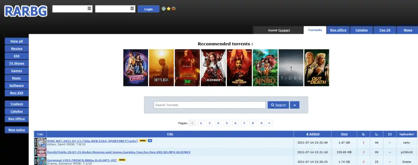Screen dimensions: 418x165
Task: Select TV Shows in the sidebar
Action: click(x=16, y=63)
